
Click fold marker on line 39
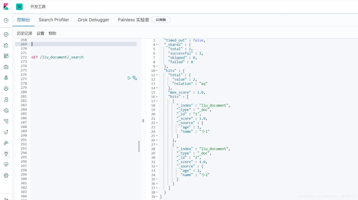pos(157,196)
